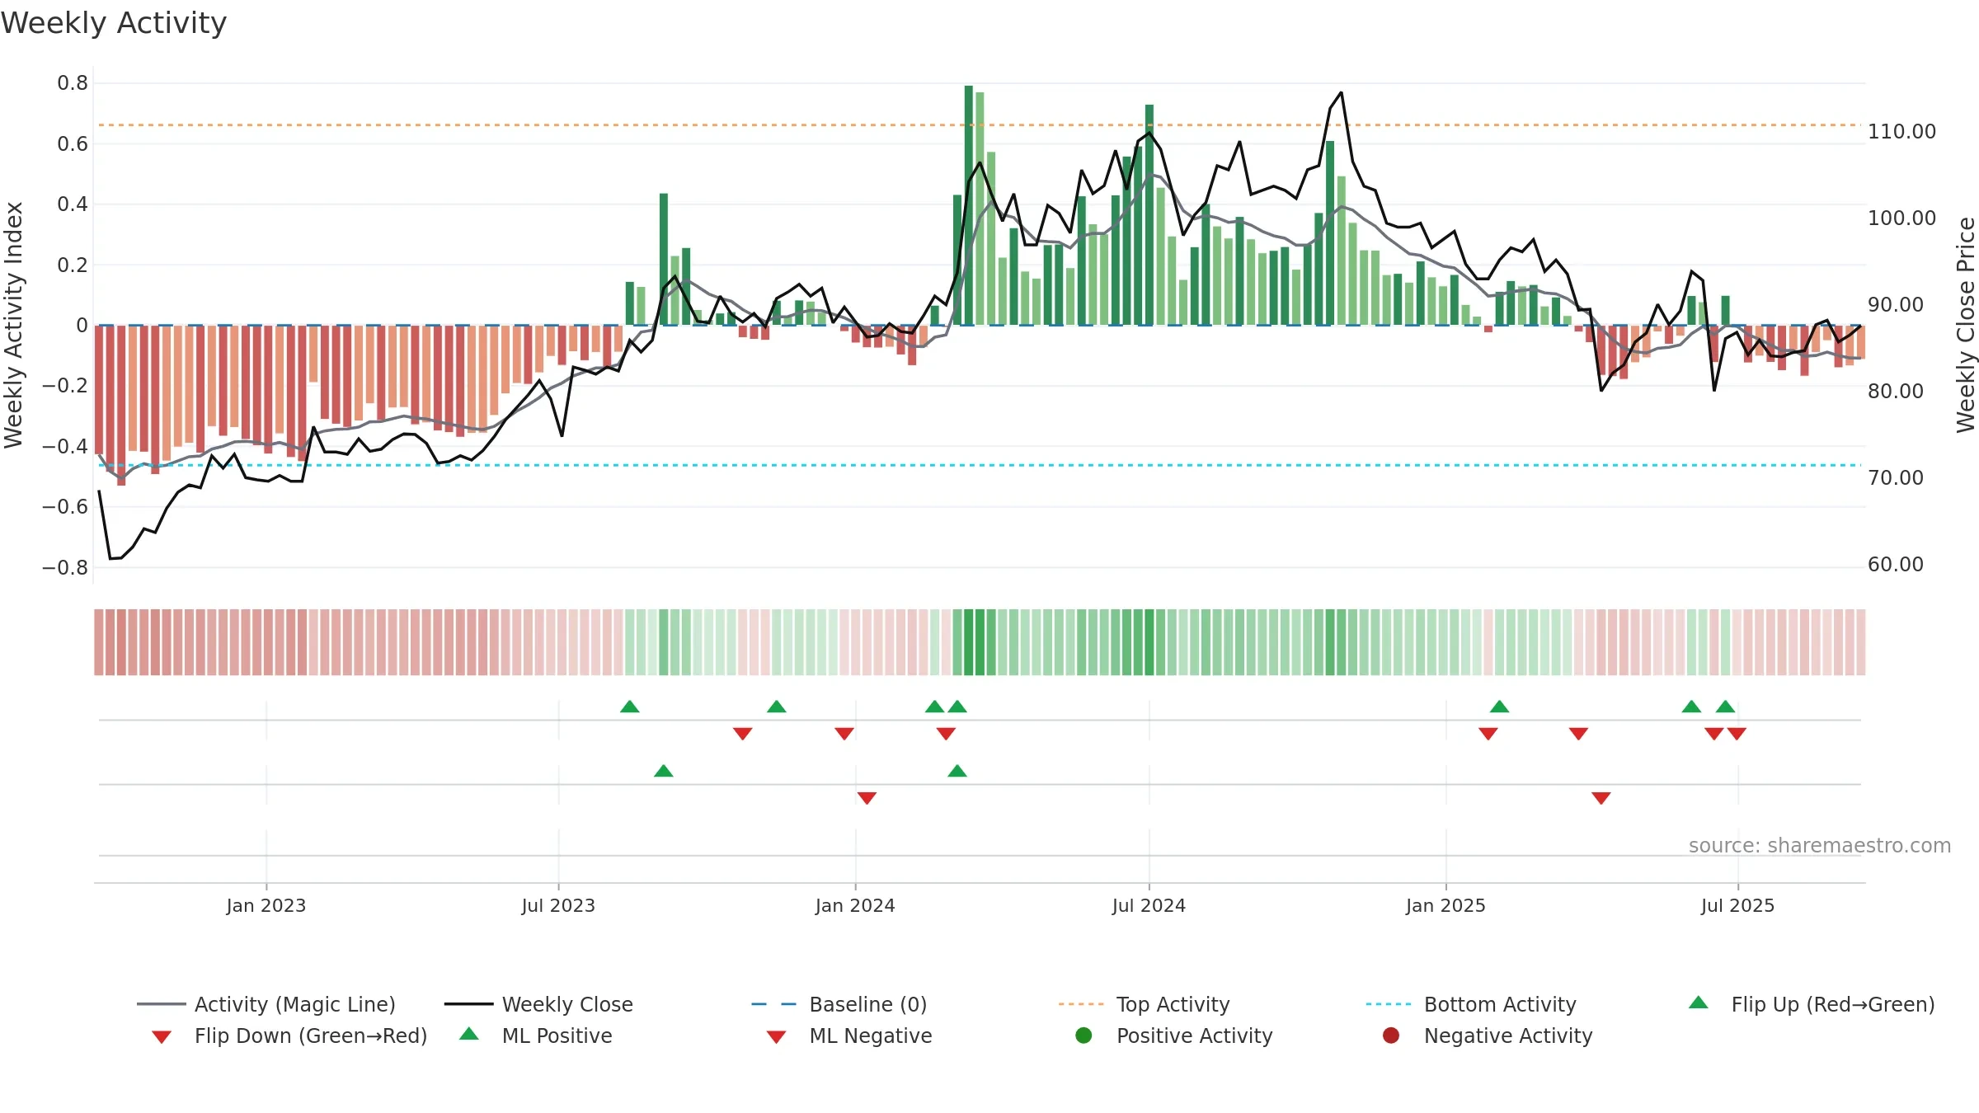Toggle the Flip Down (Green→Red) legend entry
The height and width of the screenshot is (1113, 1979).
tap(289, 1036)
